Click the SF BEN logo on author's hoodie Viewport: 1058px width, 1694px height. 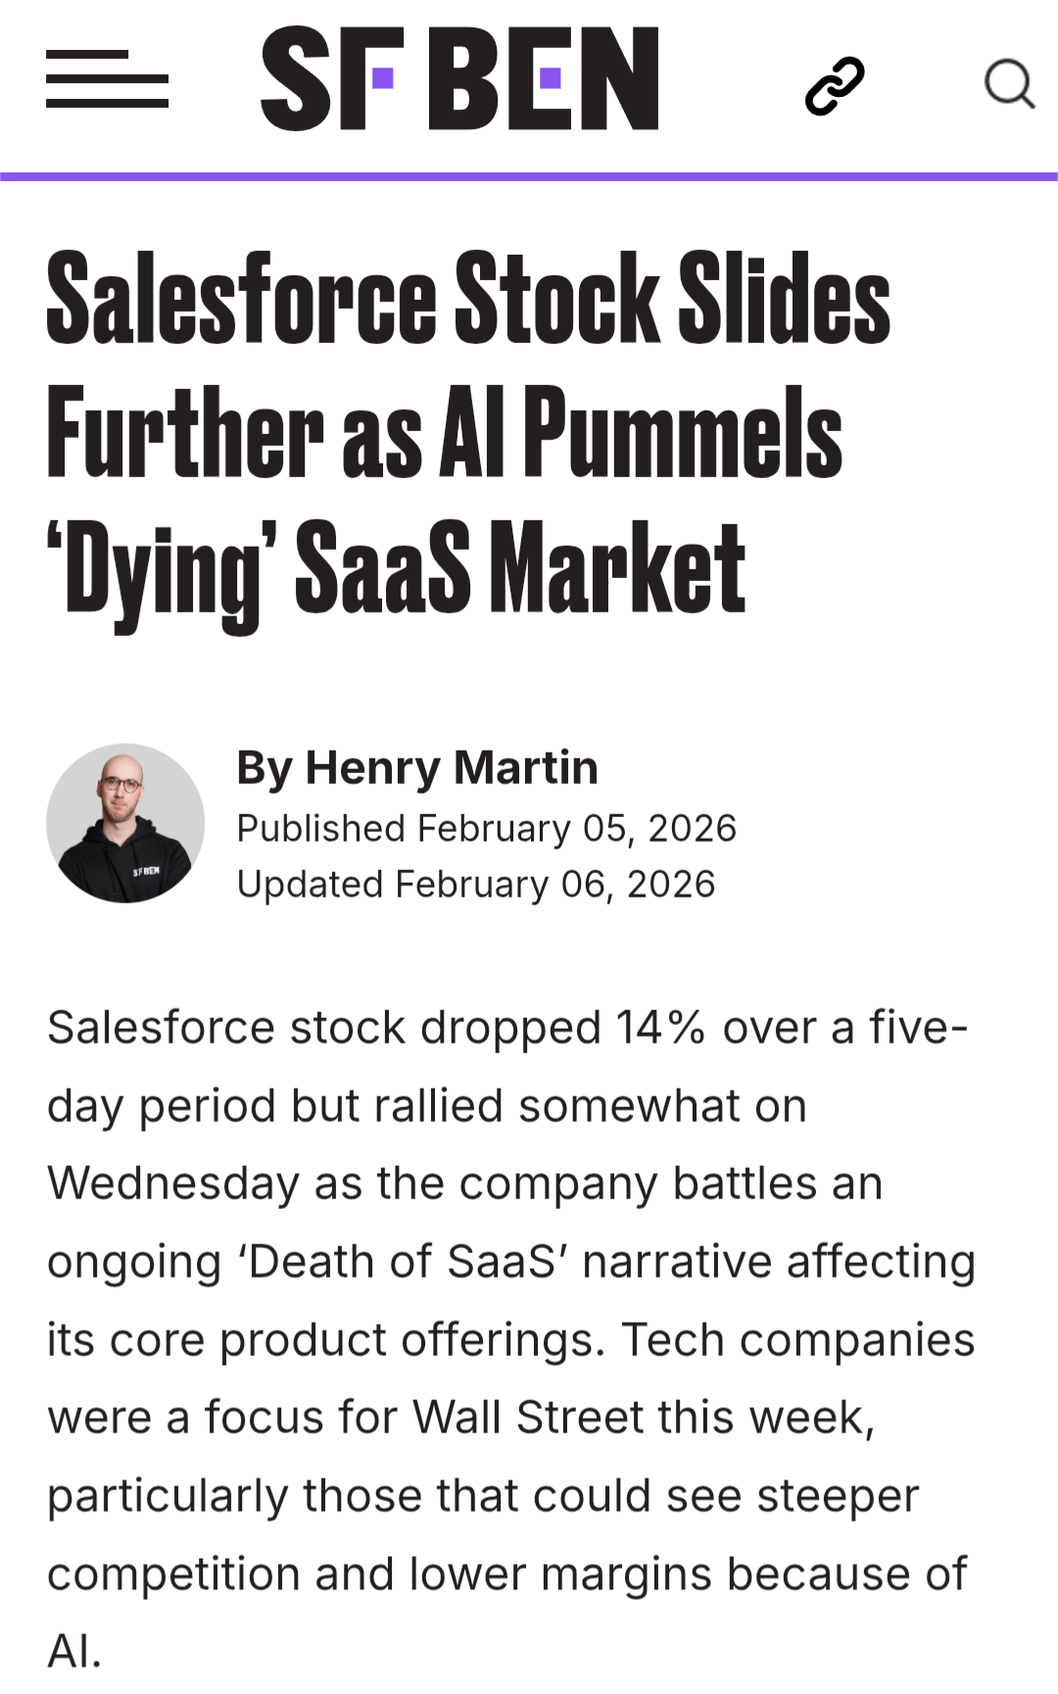[146, 871]
